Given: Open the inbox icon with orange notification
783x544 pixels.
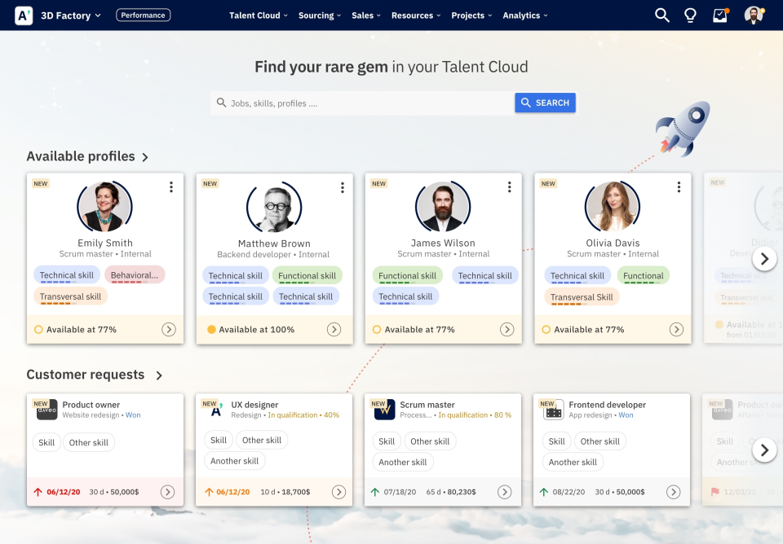Looking at the screenshot, I should pyautogui.click(x=719, y=15).
